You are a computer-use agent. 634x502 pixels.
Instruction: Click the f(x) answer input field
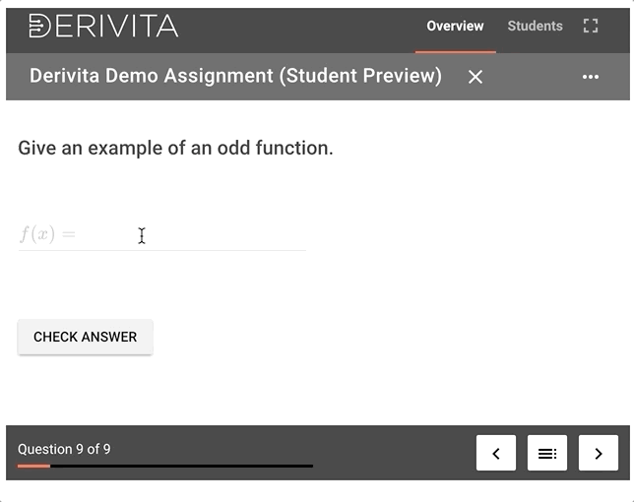pyautogui.click(x=187, y=235)
